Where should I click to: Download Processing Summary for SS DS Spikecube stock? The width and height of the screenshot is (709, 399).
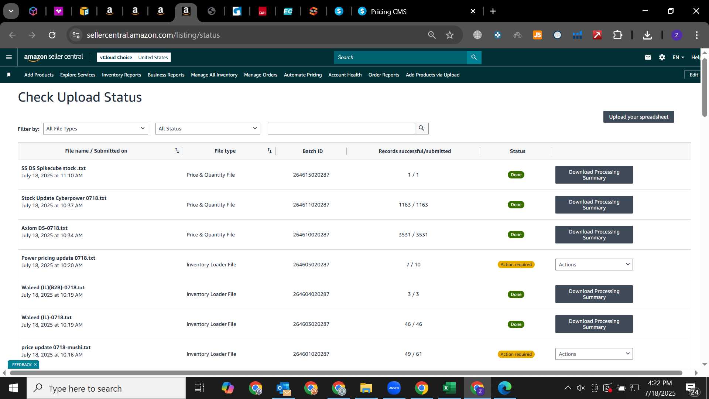[594, 175]
